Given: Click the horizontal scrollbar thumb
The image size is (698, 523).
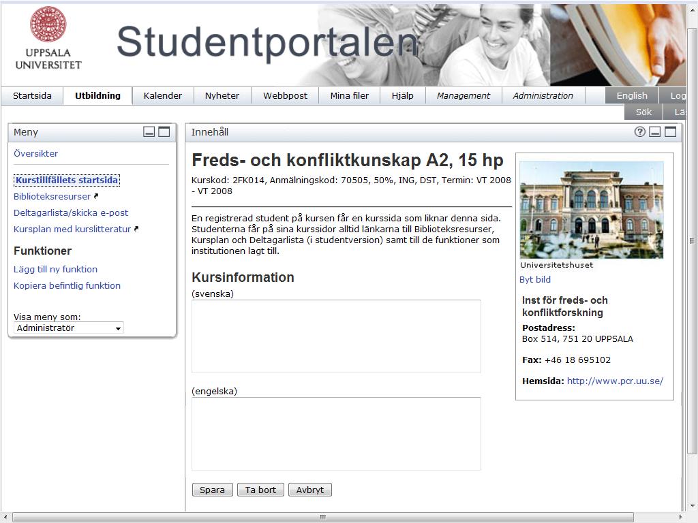Looking at the screenshot, I should pyautogui.click(x=322, y=518).
